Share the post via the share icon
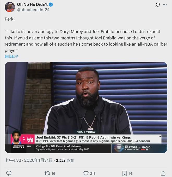The width and height of the screenshot is (172, 177). 163,173
